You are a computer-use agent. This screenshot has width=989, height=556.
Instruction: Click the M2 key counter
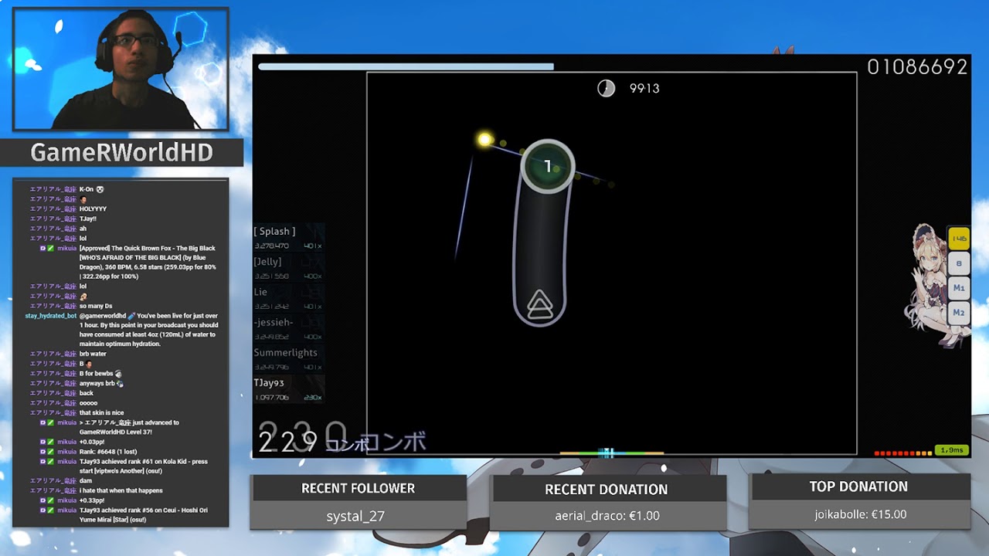coord(959,313)
